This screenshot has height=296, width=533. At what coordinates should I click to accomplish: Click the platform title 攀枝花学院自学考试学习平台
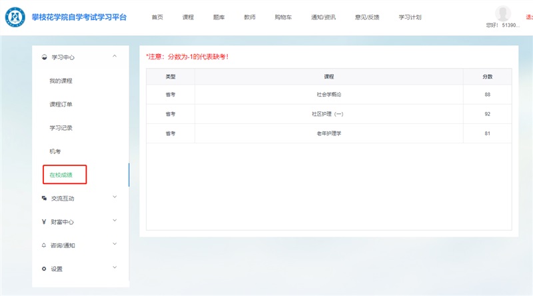pyautogui.click(x=79, y=17)
